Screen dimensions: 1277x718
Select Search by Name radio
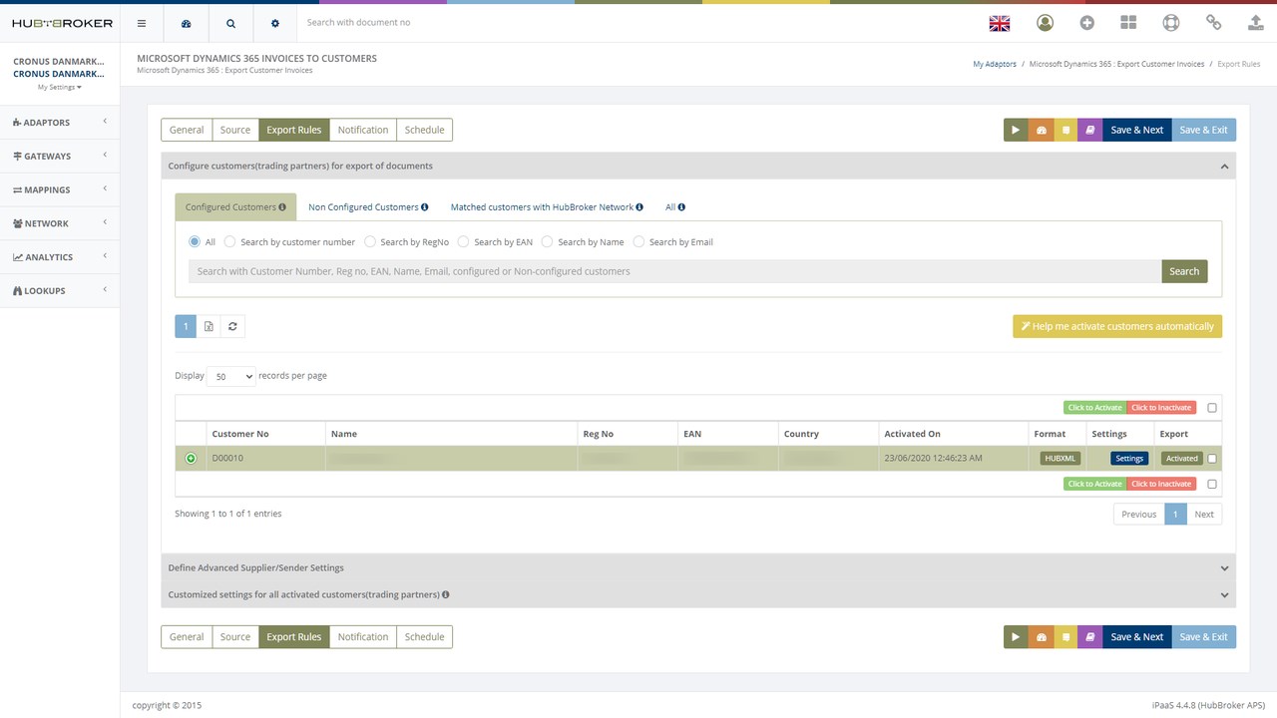pos(548,241)
